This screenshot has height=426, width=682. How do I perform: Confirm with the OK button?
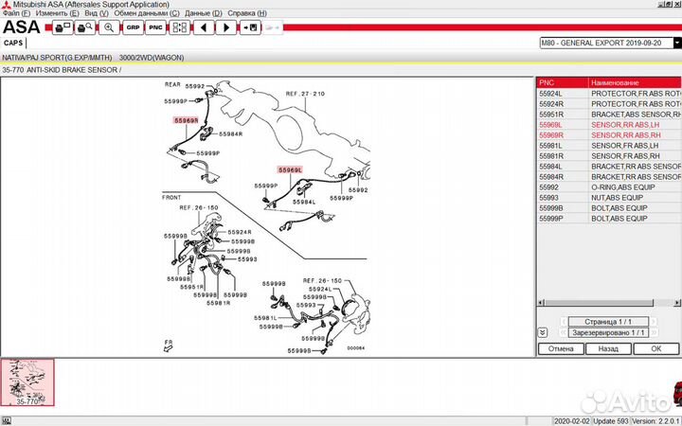click(655, 348)
